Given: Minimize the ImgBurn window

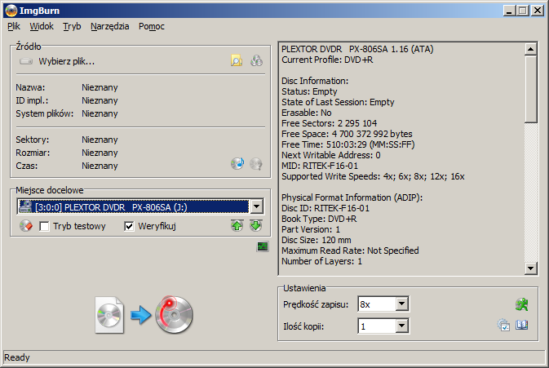Looking at the screenshot, I should tap(509, 11).
